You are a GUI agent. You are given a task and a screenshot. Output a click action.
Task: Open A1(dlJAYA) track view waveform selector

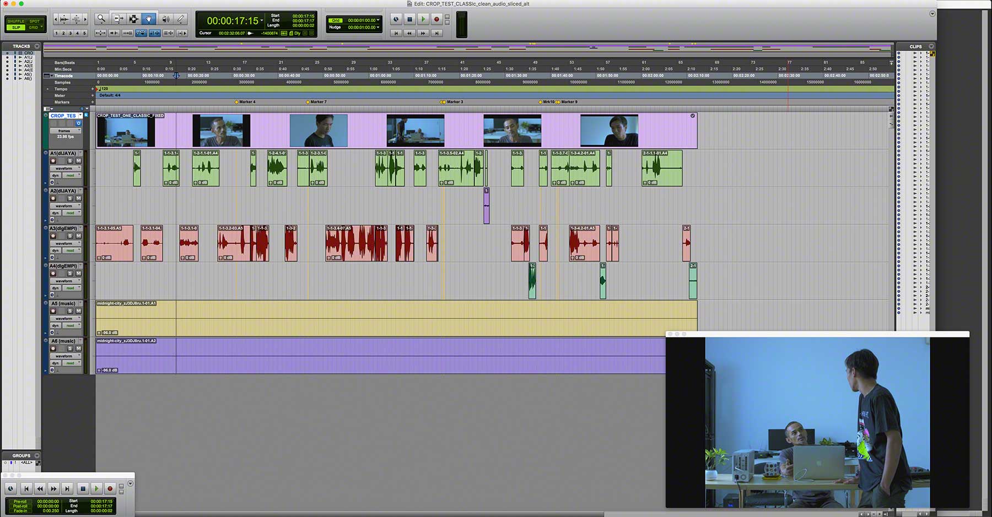pyautogui.click(x=66, y=168)
